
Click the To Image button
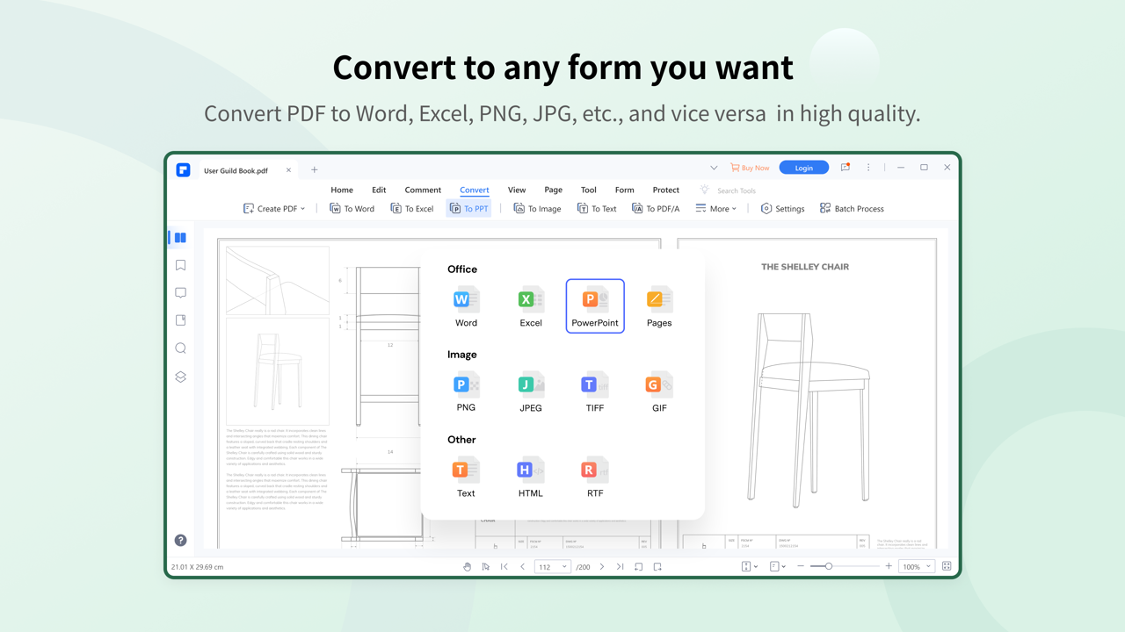[537, 209]
